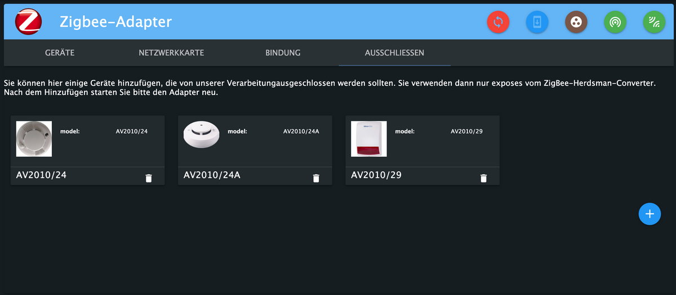The width and height of the screenshot is (676, 295).
Task: Click model value AV2010/29 in third card
Action: (x=466, y=131)
